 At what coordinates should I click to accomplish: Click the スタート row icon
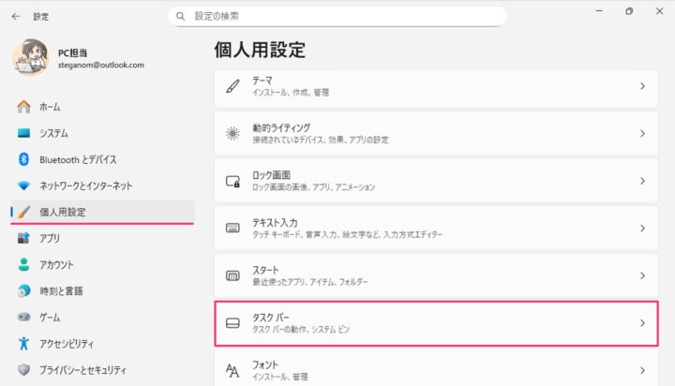(x=233, y=275)
